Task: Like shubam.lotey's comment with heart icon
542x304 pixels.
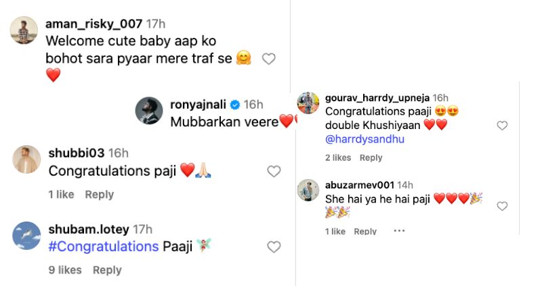Action: coord(274,247)
